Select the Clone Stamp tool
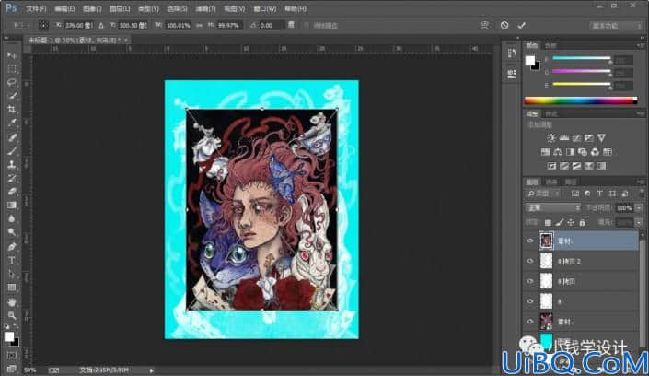This screenshot has width=649, height=376. point(12,165)
